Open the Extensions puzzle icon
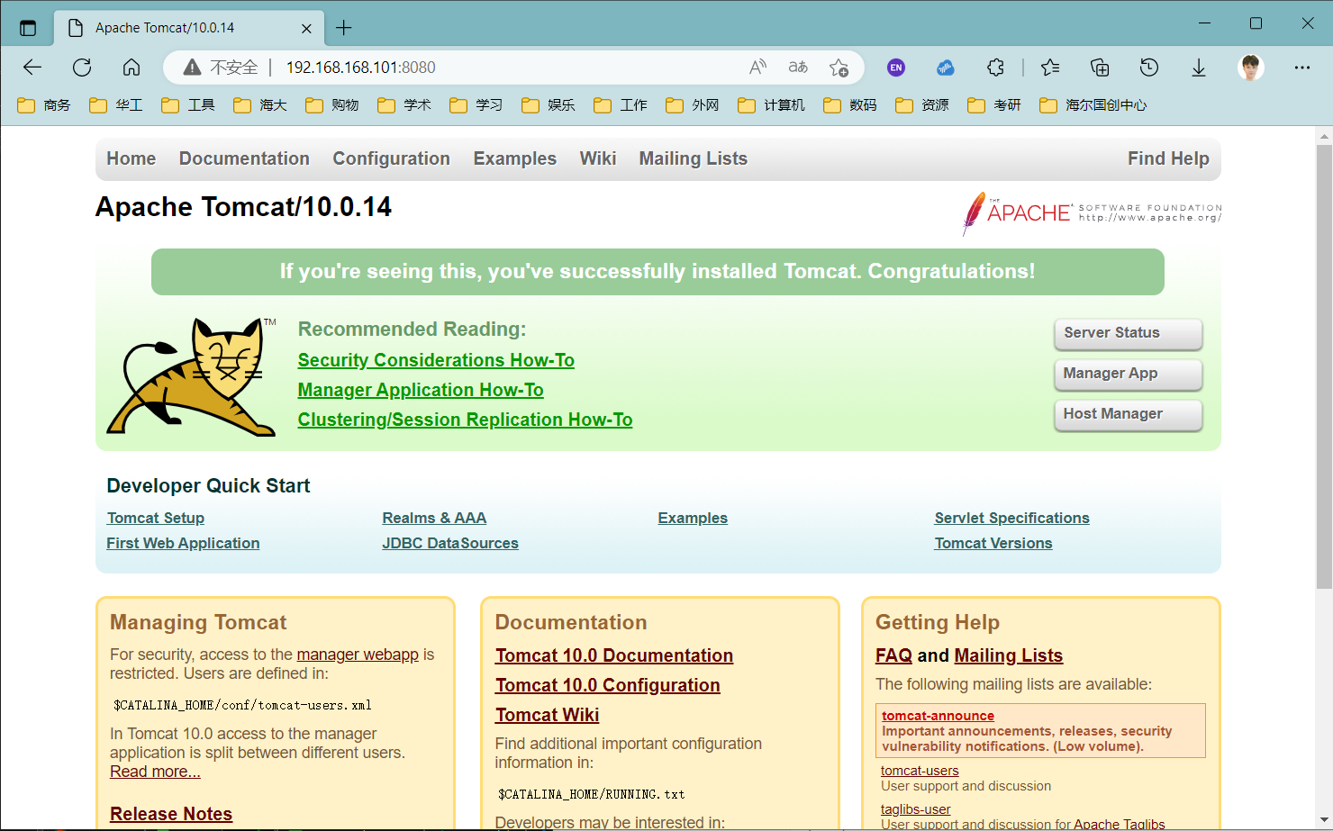Image resolution: width=1333 pixels, height=831 pixels. point(995,68)
